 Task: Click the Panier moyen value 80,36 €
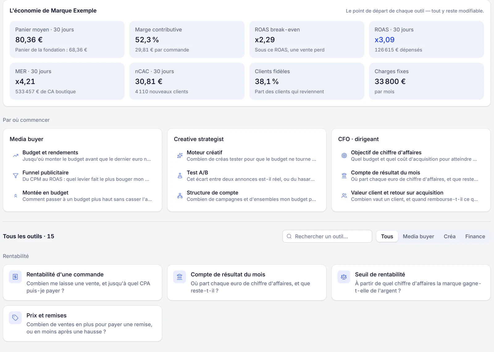coord(29,40)
